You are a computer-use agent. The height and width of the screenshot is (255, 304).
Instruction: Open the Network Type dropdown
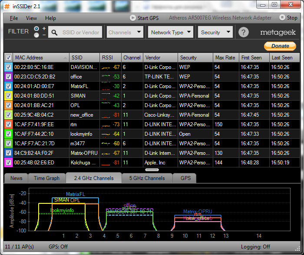pos(171,32)
